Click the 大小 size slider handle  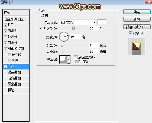tap(63, 51)
